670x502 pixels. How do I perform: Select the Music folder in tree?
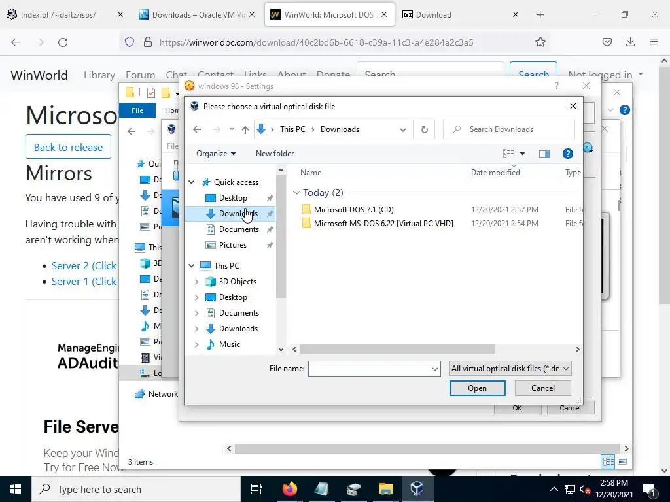pyautogui.click(x=229, y=344)
